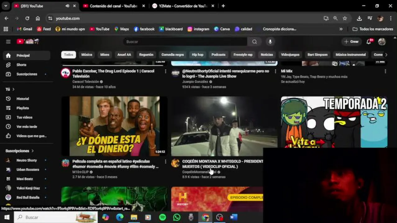Image resolution: width=397 pixels, height=223 pixels.
Task: Select the Bart Simpson filter chip
Action: [x=317, y=55]
